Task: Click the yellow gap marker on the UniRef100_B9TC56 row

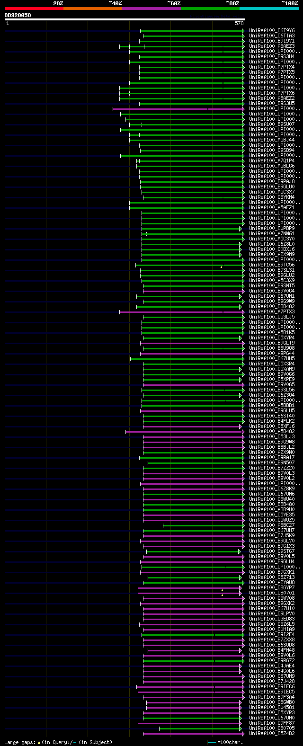Action: [x=221, y=266]
